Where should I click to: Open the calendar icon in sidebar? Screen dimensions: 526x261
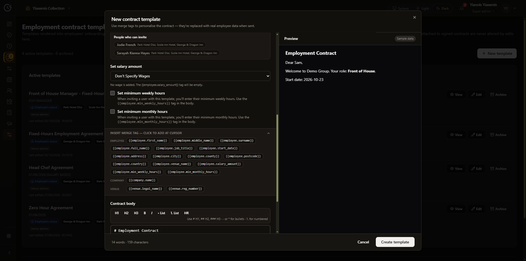coord(9,80)
